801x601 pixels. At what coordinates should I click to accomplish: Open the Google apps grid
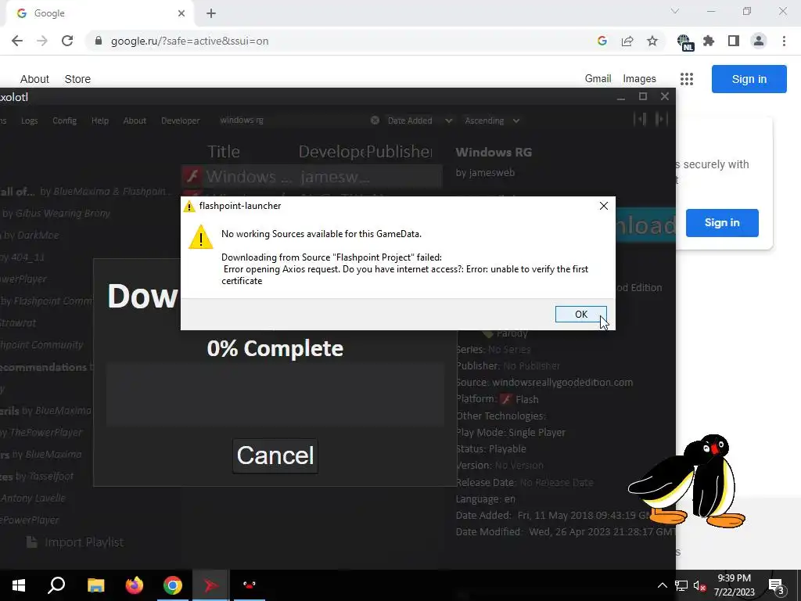(x=687, y=79)
